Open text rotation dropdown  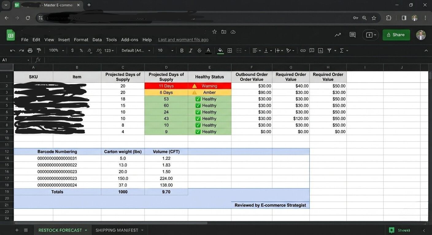click(290, 50)
